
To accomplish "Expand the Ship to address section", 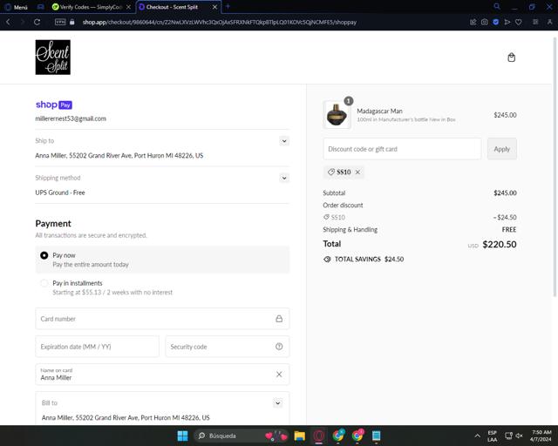I will (284, 141).
